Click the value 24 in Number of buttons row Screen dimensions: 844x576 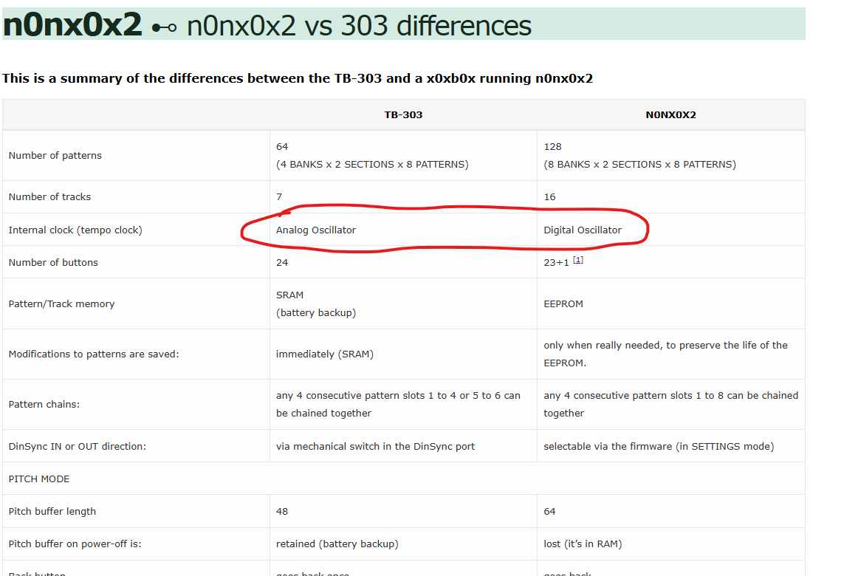(282, 263)
